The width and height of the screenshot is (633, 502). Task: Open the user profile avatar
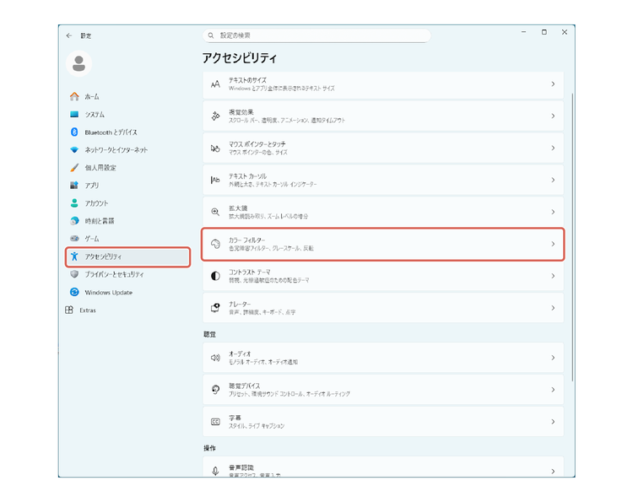[78, 63]
